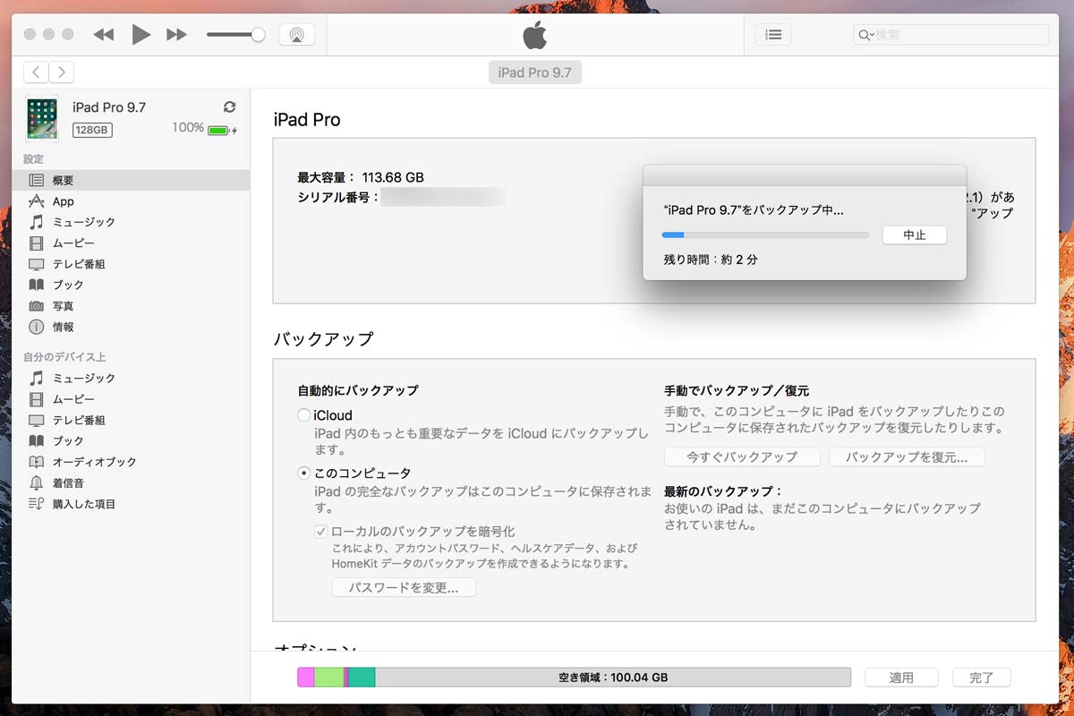Click the bell icon for 着信音
Image resolution: width=1074 pixels, height=716 pixels.
(36, 483)
